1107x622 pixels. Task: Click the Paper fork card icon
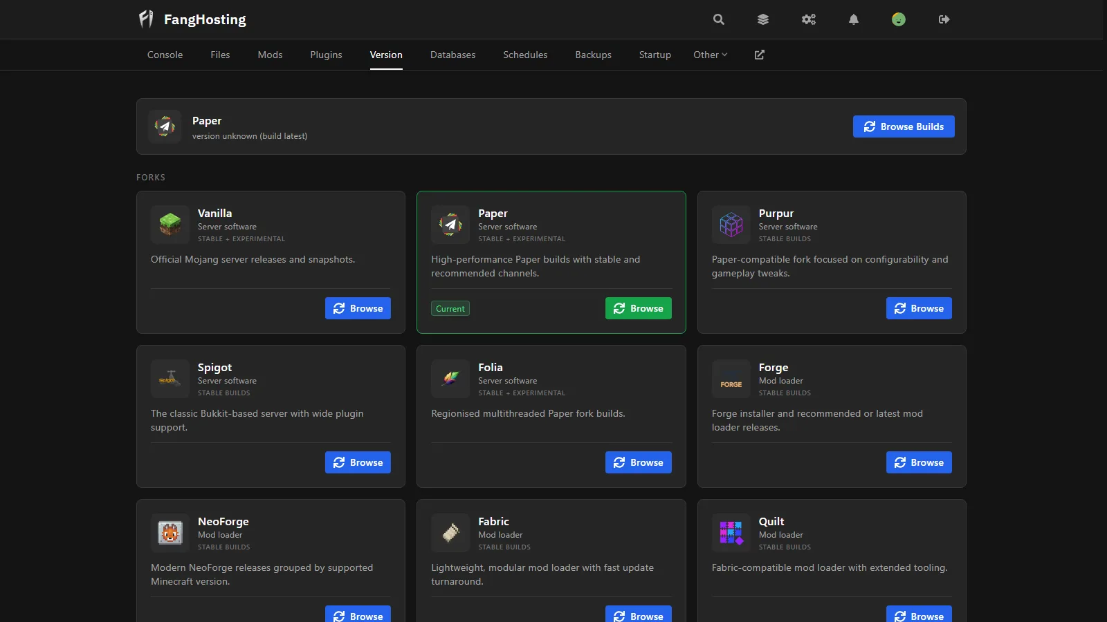click(x=450, y=225)
